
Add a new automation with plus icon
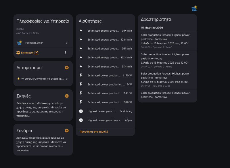[x=67, y=68]
